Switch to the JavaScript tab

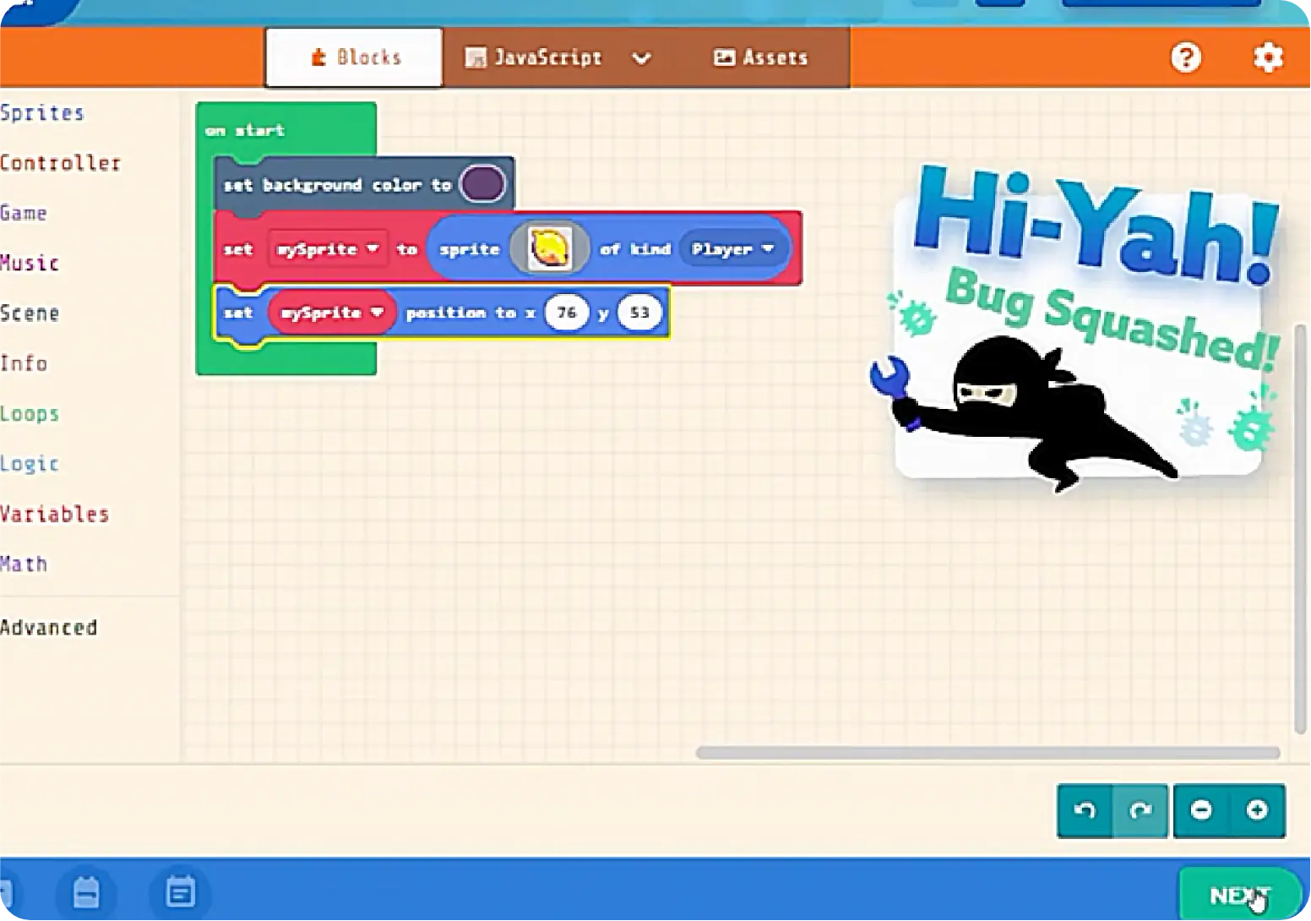pos(534,57)
